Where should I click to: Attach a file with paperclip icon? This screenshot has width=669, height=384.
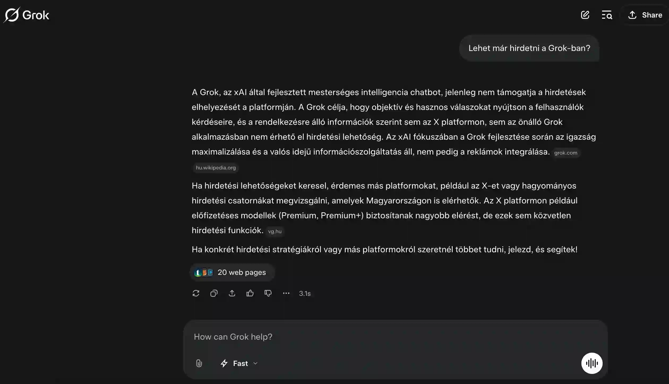[199, 363]
